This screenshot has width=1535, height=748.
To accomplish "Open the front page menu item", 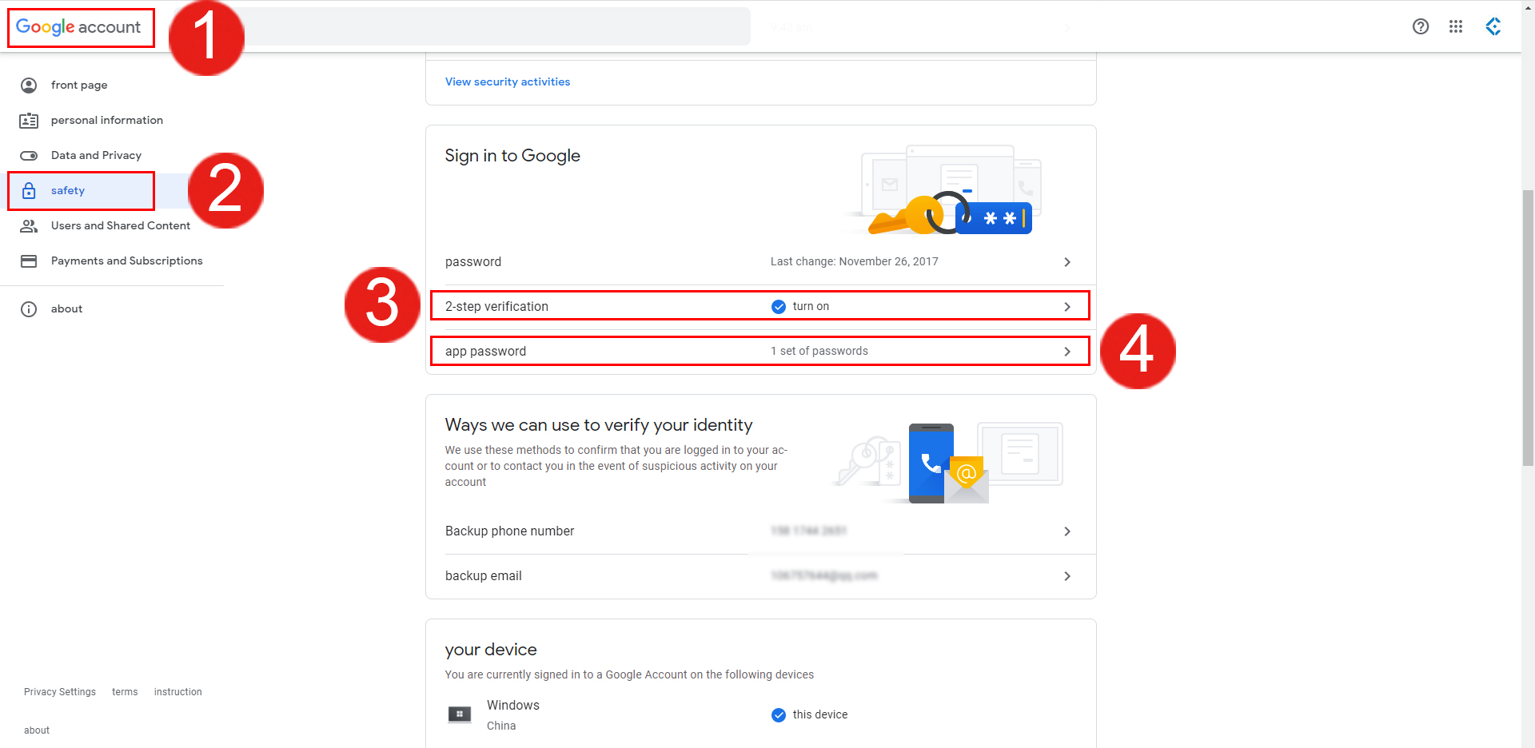I will pyautogui.click(x=79, y=86).
